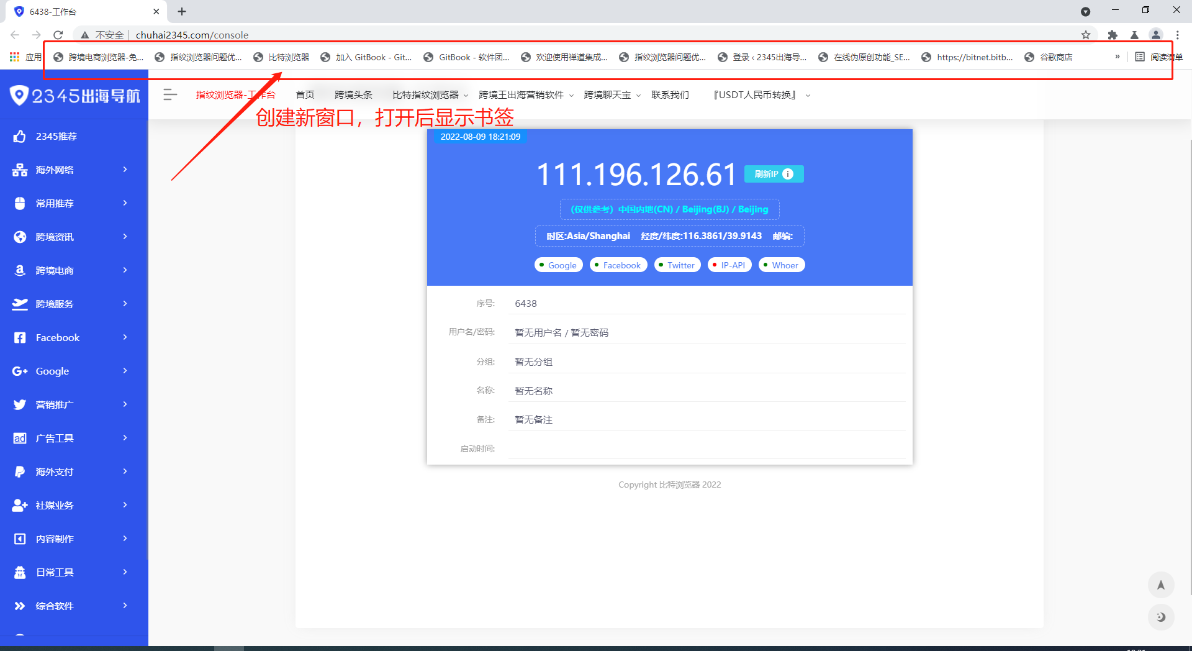This screenshot has width=1192, height=651.
Task: Select 跨境头条 in the top navigation
Action: [x=353, y=95]
